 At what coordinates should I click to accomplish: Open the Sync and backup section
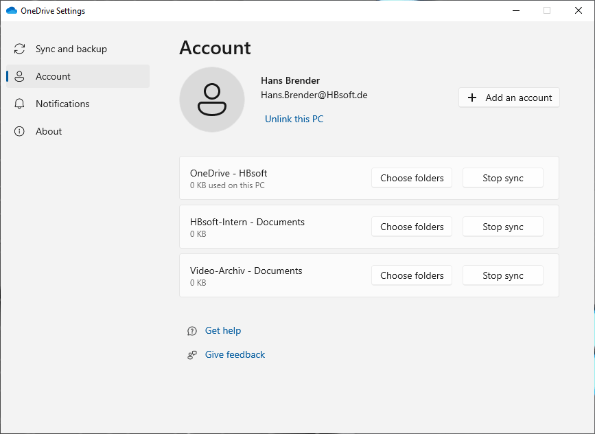(71, 49)
